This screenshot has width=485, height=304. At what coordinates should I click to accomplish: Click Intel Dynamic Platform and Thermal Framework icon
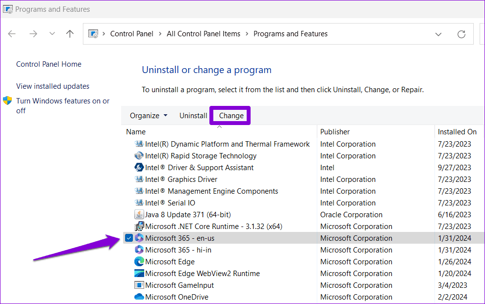(139, 144)
